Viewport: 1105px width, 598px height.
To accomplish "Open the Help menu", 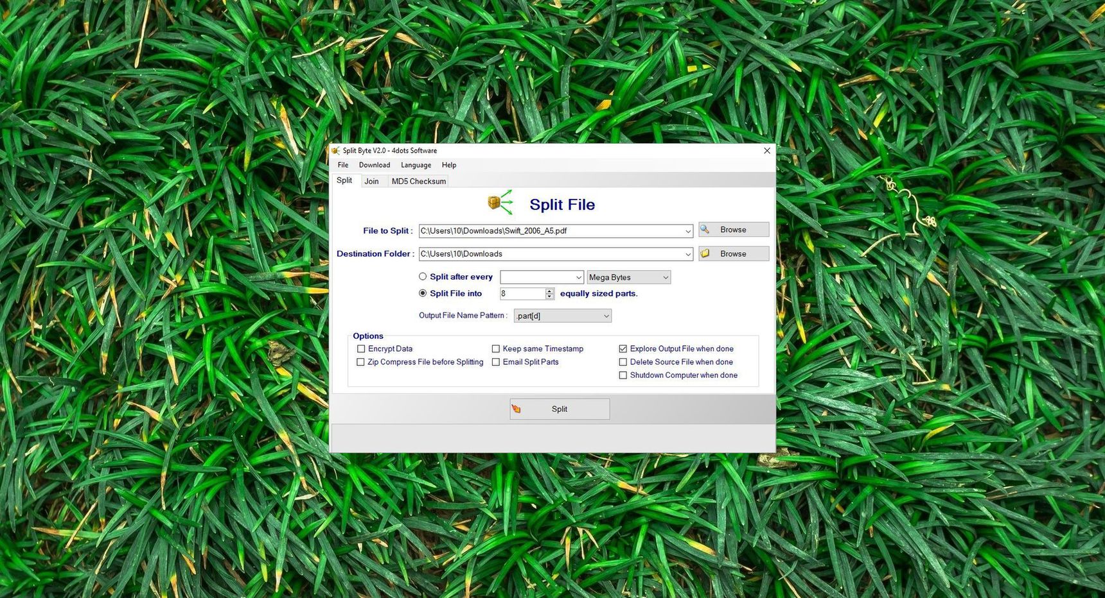I will tap(449, 165).
